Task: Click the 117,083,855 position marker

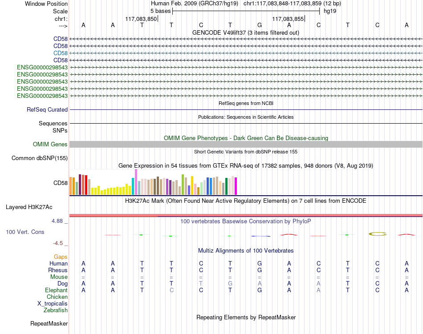Action: (x=289, y=19)
